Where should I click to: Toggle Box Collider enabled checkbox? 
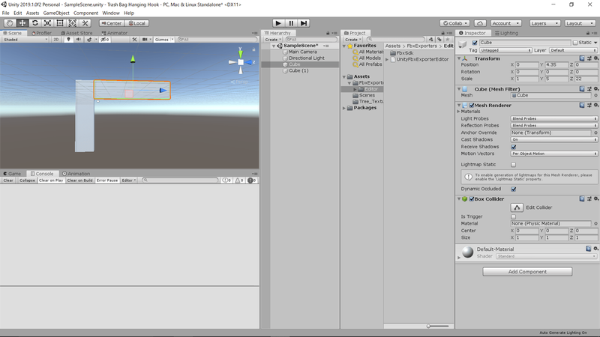click(x=472, y=199)
